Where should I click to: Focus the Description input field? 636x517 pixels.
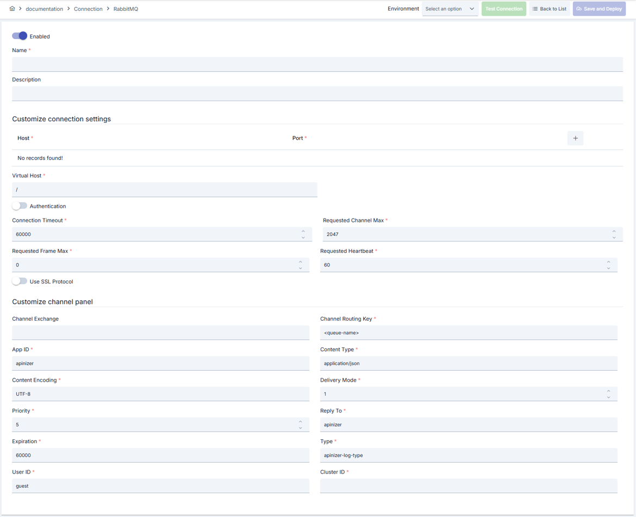[x=317, y=94]
